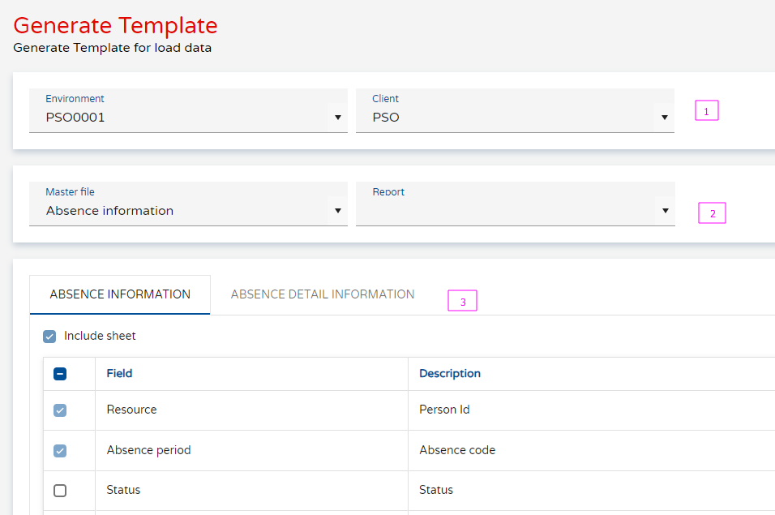Click the Master file dropdown arrow
The image size is (775, 515).
pos(338,210)
